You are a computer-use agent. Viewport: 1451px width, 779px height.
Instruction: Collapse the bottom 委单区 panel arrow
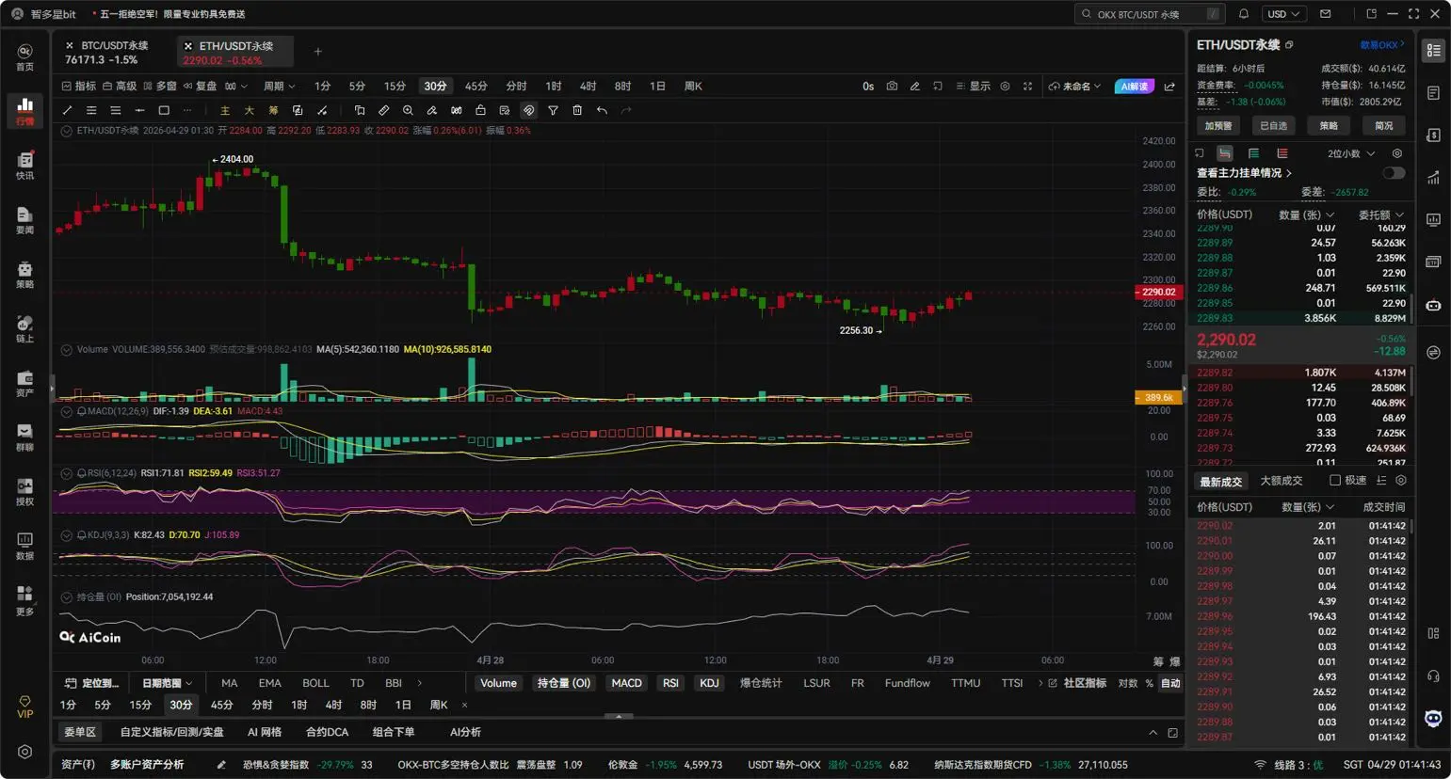tap(1153, 732)
